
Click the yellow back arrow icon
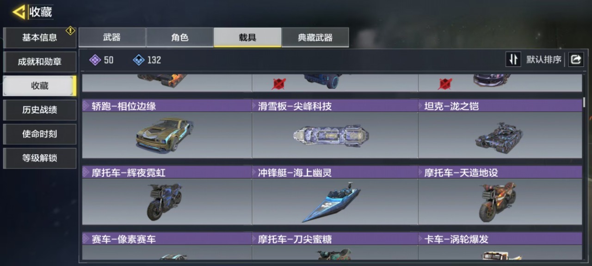pyautogui.click(x=19, y=12)
